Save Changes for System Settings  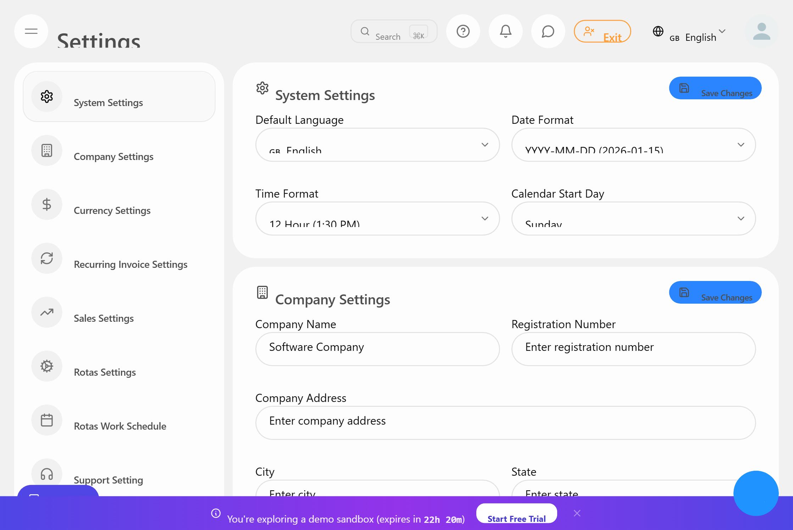click(x=715, y=88)
